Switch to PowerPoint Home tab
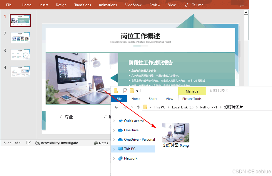Image resolution: width=272 pixels, height=176 pixels. 26,5
